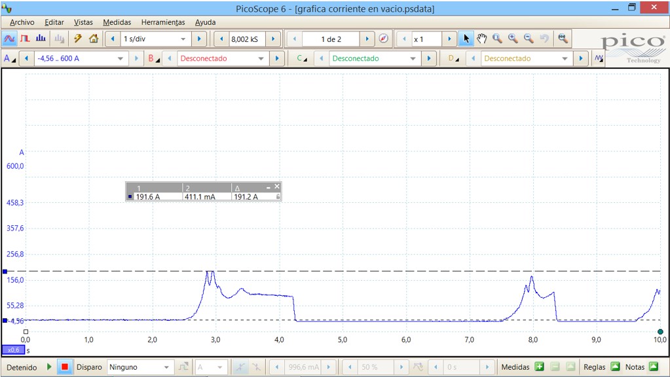Click the PicoScope app icon in title bar
670x377 pixels.
point(7,8)
